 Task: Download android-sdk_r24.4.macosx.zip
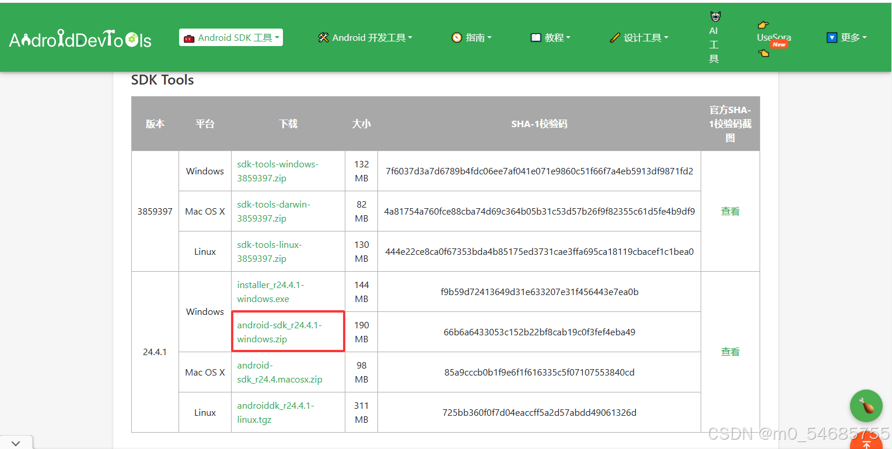click(x=279, y=372)
